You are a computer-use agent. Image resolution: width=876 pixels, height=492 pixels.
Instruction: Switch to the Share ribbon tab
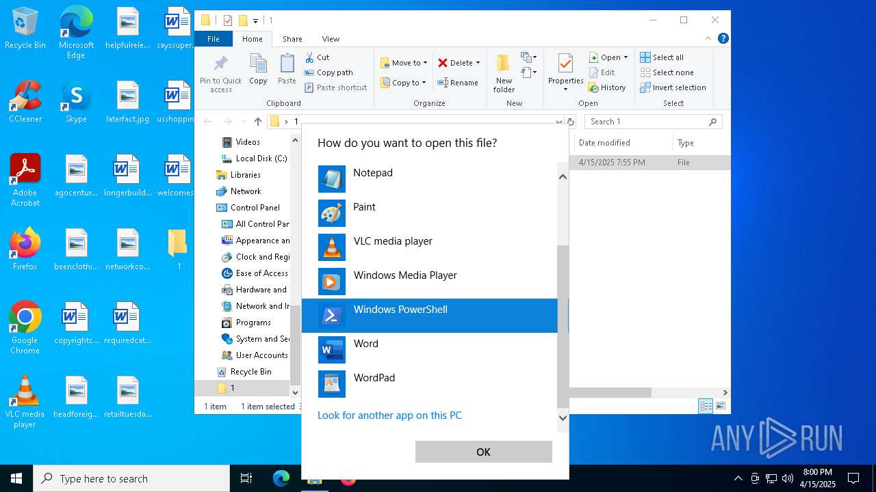[292, 39]
